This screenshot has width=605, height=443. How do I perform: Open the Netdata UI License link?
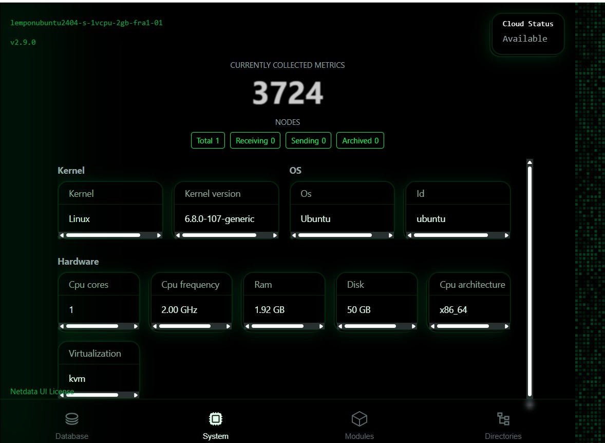coord(42,392)
